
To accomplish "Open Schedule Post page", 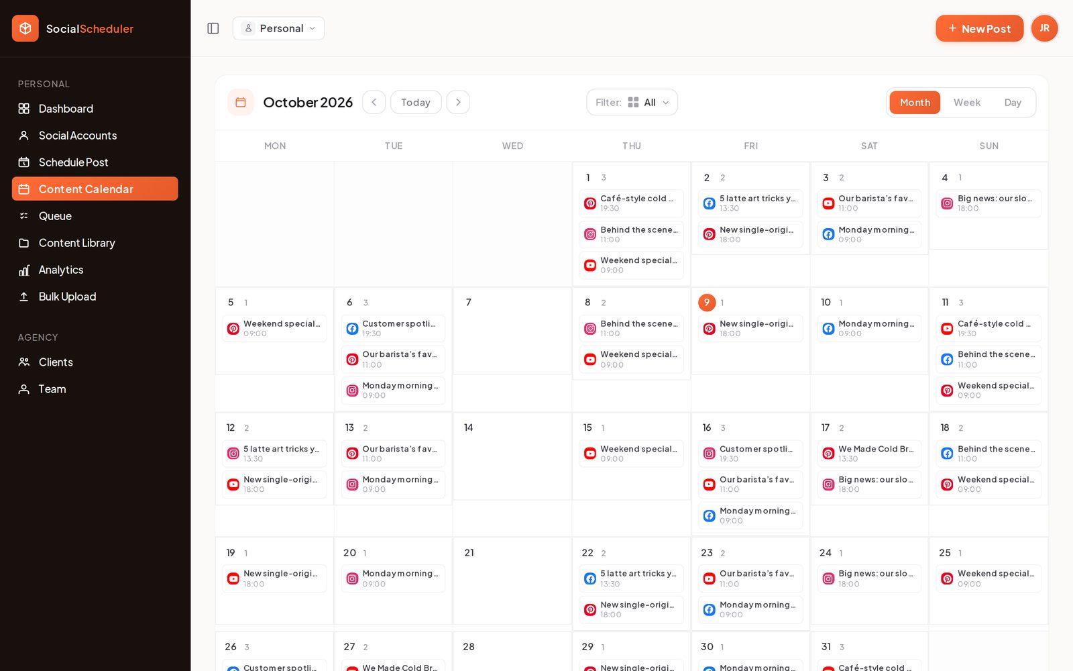I will coord(95,162).
